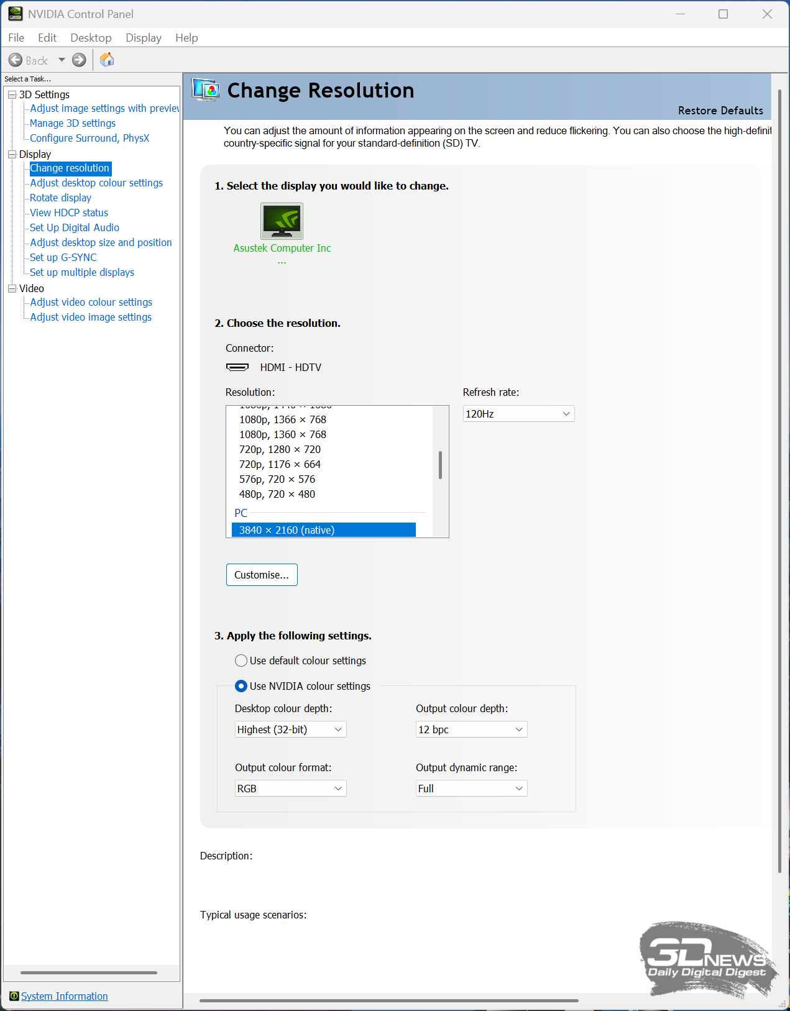Open Adjust desktop size and position

101,242
